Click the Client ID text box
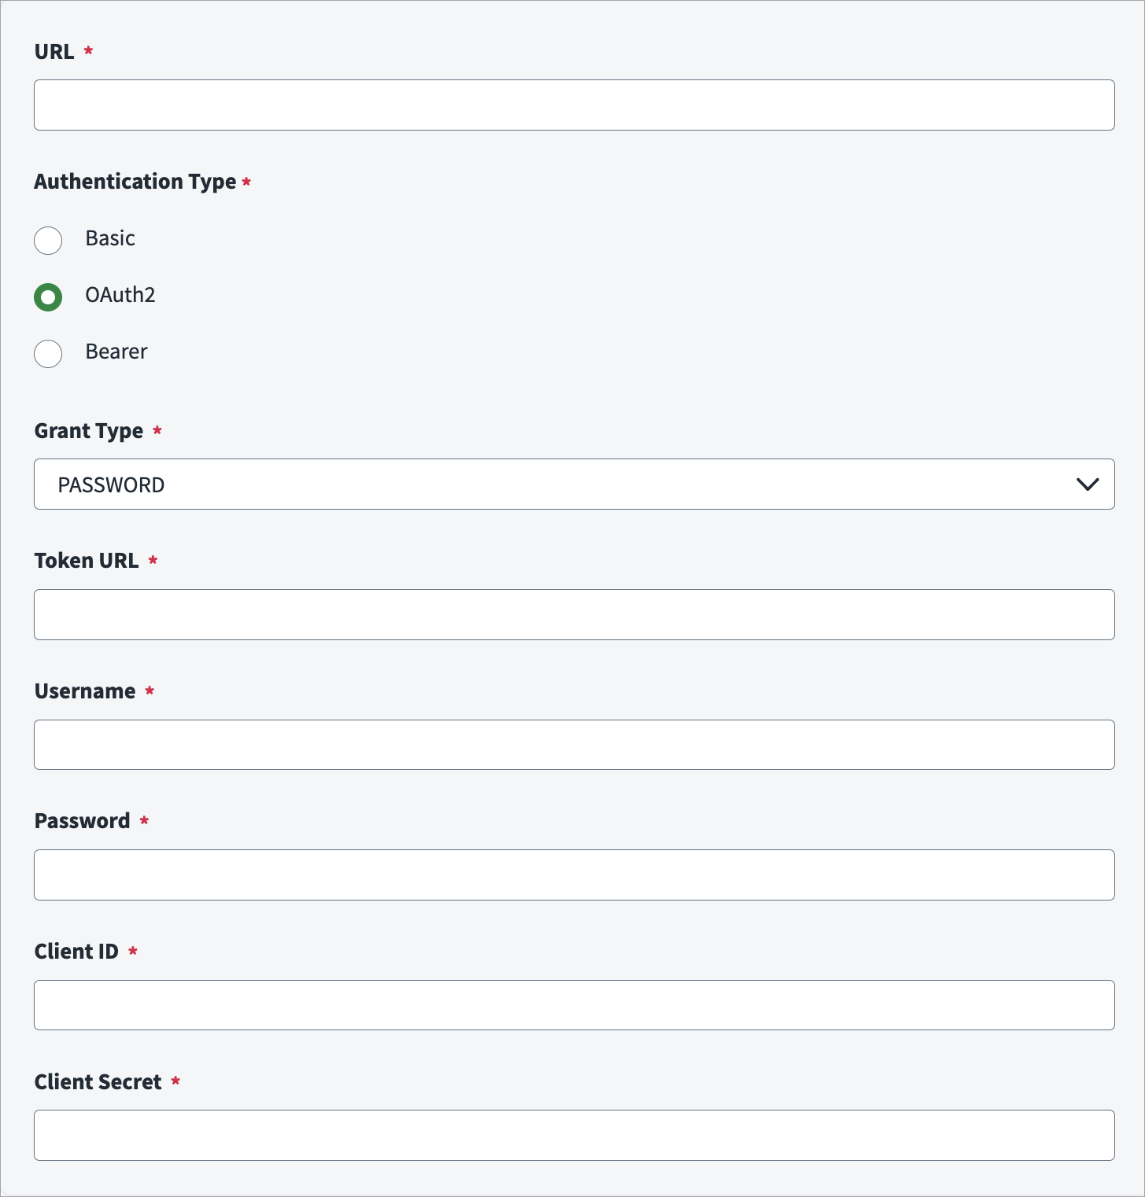The image size is (1145, 1197). pos(574,1005)
